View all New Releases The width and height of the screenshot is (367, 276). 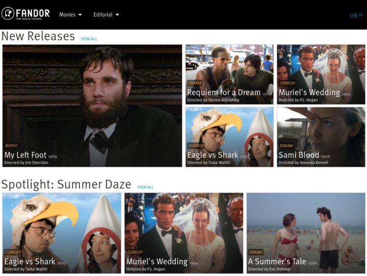[89, 39]
